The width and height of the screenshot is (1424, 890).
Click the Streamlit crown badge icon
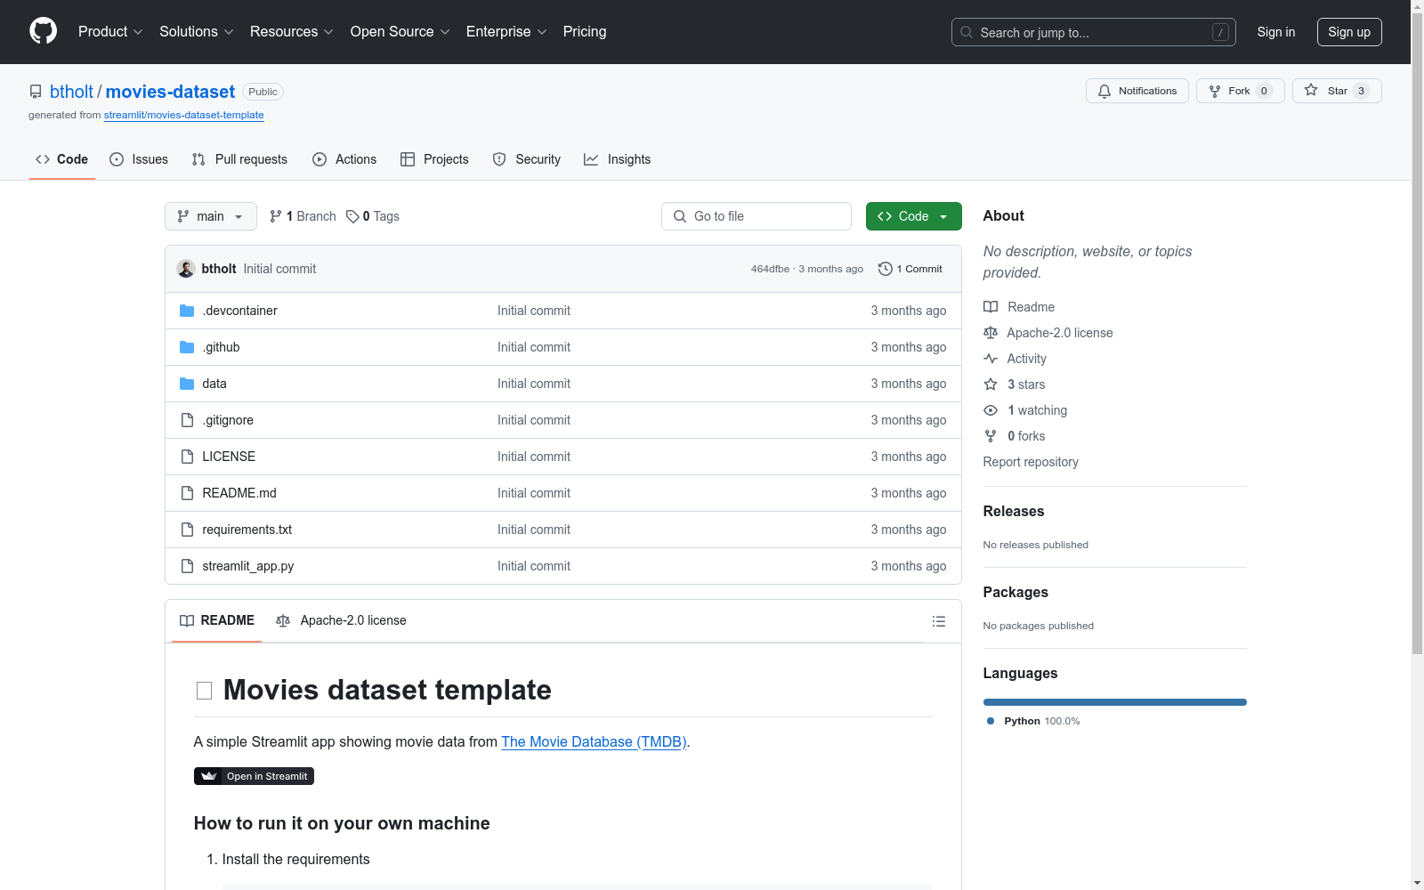tap(209, 776)
